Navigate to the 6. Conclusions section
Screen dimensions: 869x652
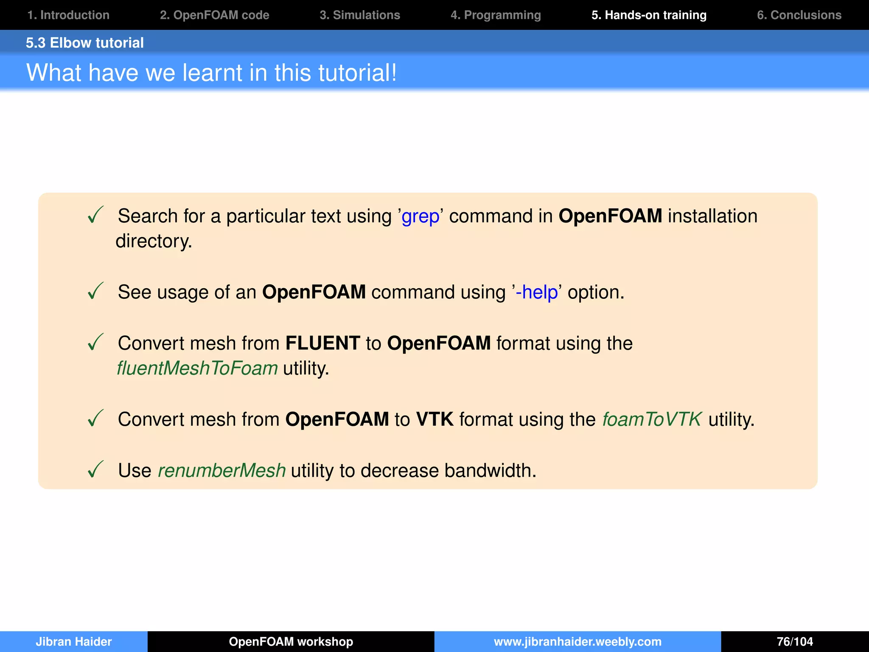(799, 15)
